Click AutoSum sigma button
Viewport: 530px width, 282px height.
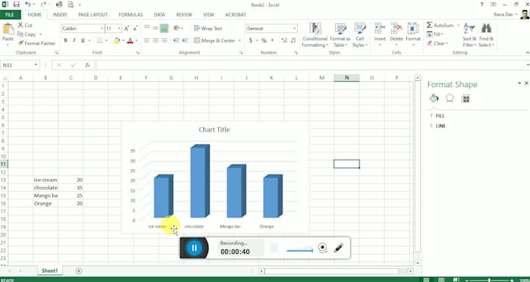(x=440, y=26)
